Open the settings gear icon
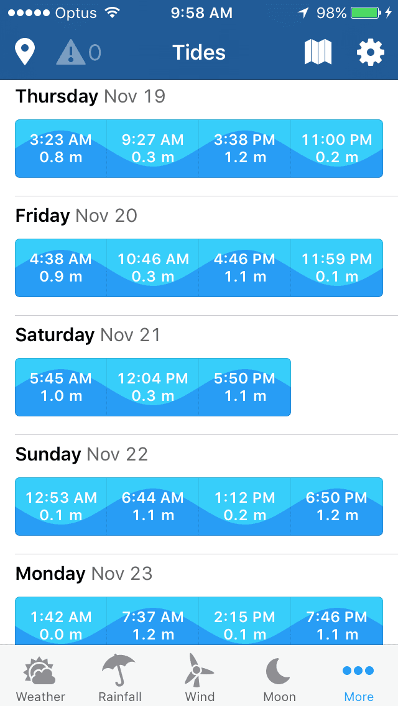Viewport: 398px width, 706px height. click(371, 52)
